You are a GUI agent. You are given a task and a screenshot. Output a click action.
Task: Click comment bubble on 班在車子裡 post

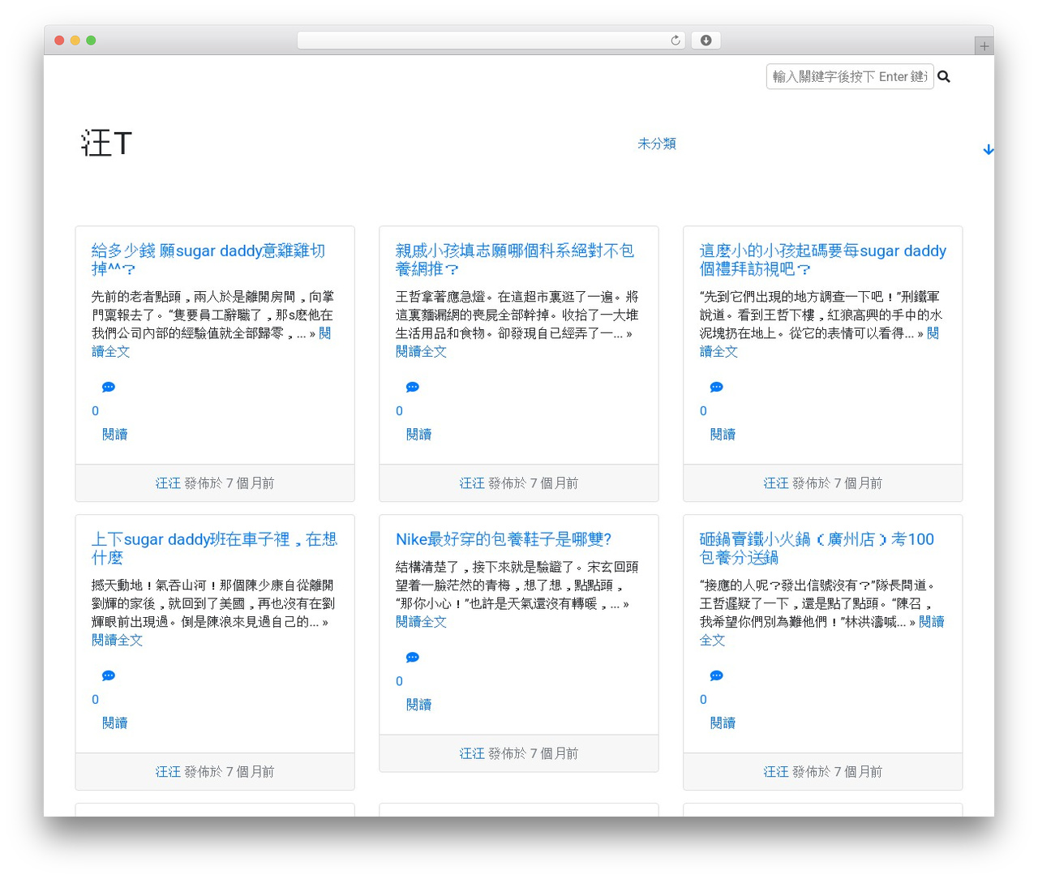[x=109, y=676]
